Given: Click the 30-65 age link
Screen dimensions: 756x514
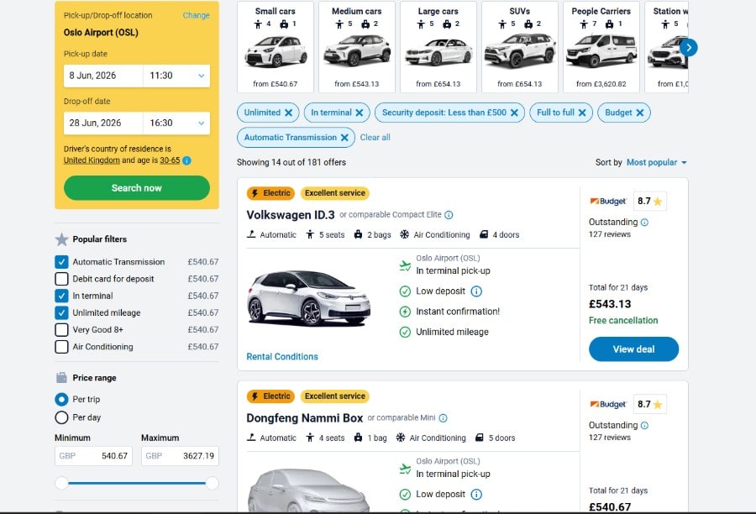Looking at the screenshot, I should [170, 160].
